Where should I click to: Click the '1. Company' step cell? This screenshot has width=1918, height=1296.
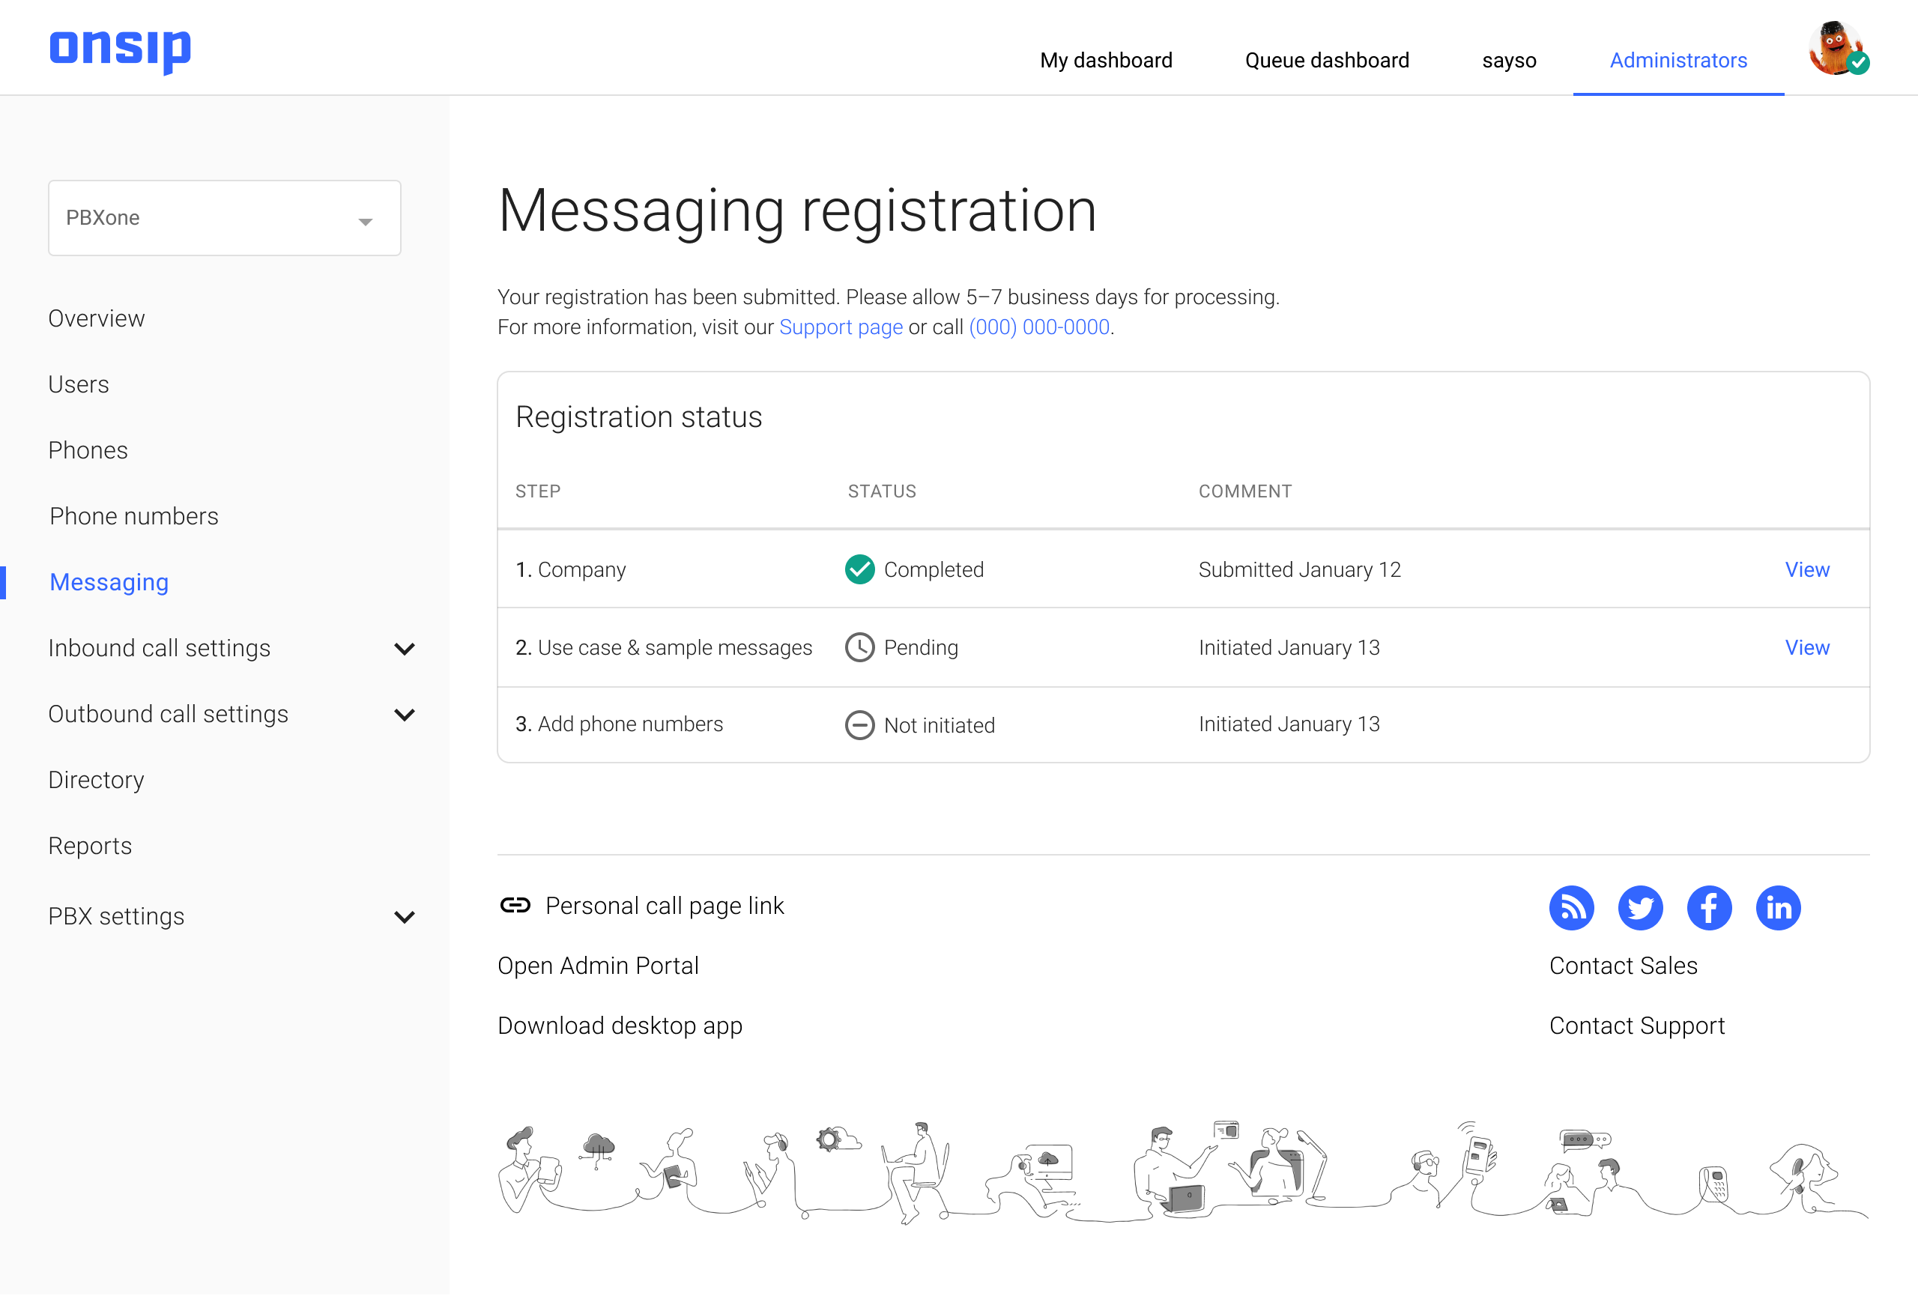pyautogui.click(x=571, y=570)
